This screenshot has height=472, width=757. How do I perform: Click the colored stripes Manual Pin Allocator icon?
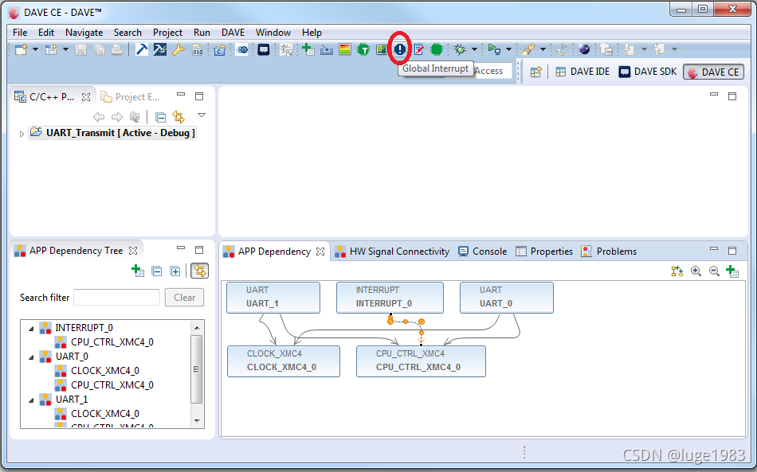click(x=345, y=49)
